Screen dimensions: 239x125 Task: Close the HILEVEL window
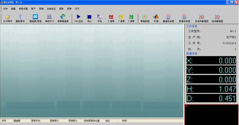237,2
